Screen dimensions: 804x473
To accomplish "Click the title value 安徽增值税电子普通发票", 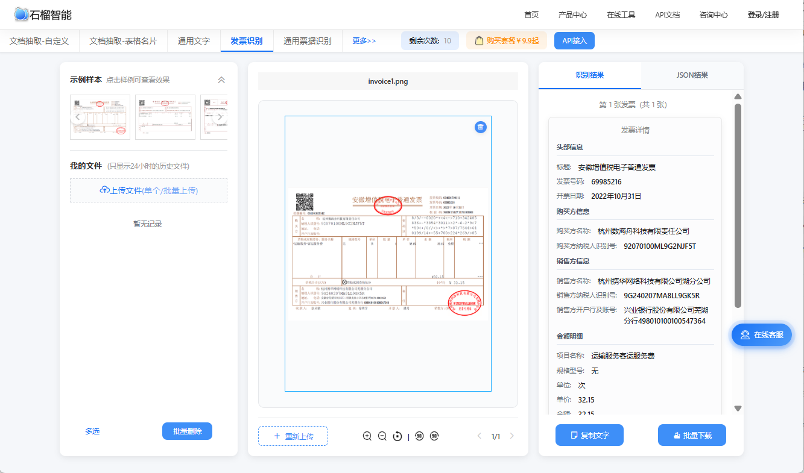I will click(x=616, y=168).
